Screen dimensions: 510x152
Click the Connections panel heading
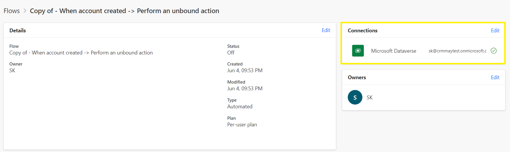coord(363,31)
